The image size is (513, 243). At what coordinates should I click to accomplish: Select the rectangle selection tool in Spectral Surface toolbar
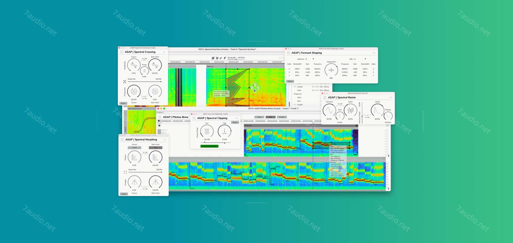coord(213,58)
